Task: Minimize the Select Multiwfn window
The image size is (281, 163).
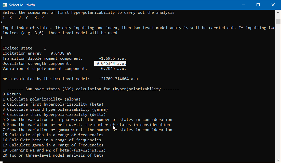Action: 243,5
